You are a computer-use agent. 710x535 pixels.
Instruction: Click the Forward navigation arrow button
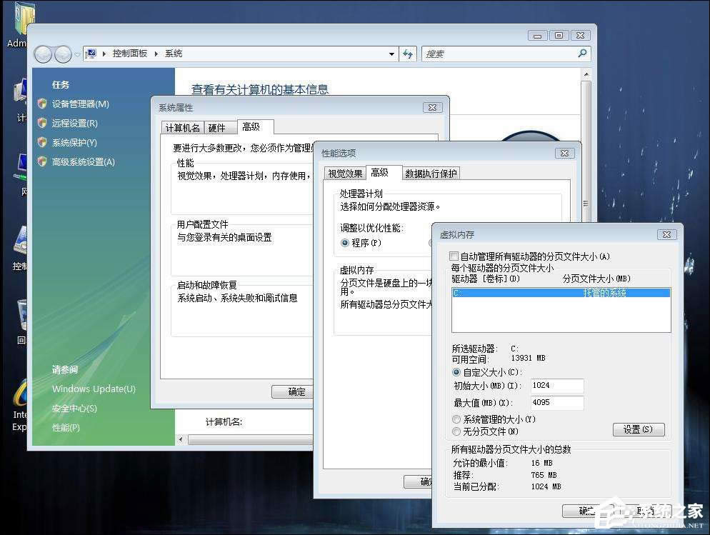(x=63, y=54)
